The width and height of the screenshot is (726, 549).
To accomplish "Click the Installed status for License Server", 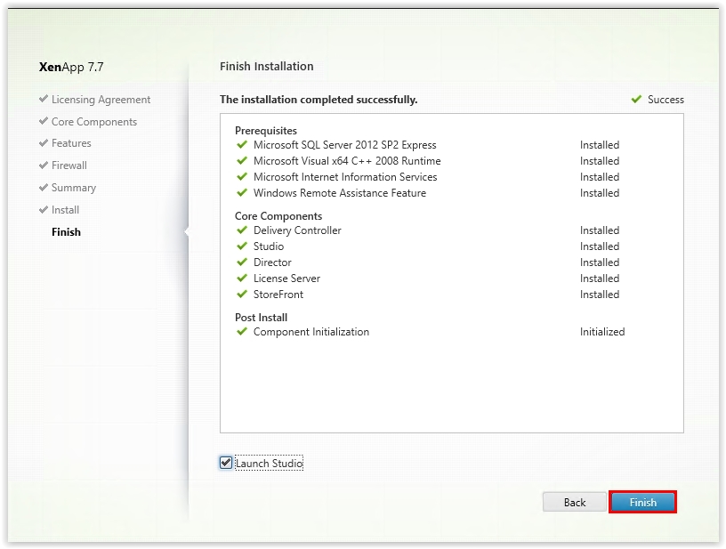I will pyautogui.click(x=600, y=279).
